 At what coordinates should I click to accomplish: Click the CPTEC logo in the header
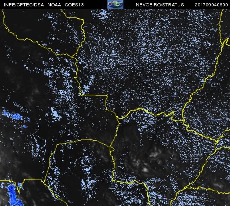pyautogui.click(x=115, y=4)
